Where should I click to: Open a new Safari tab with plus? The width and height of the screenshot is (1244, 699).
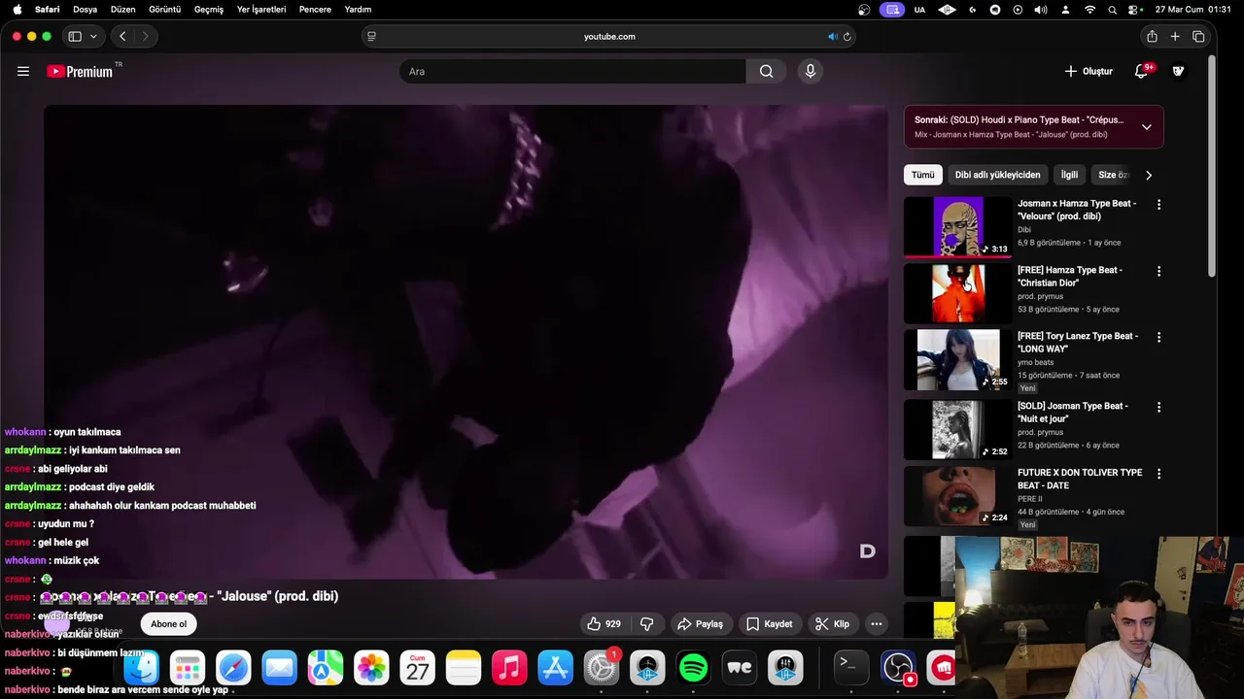pyautogui.click(x=1175, y=36)
